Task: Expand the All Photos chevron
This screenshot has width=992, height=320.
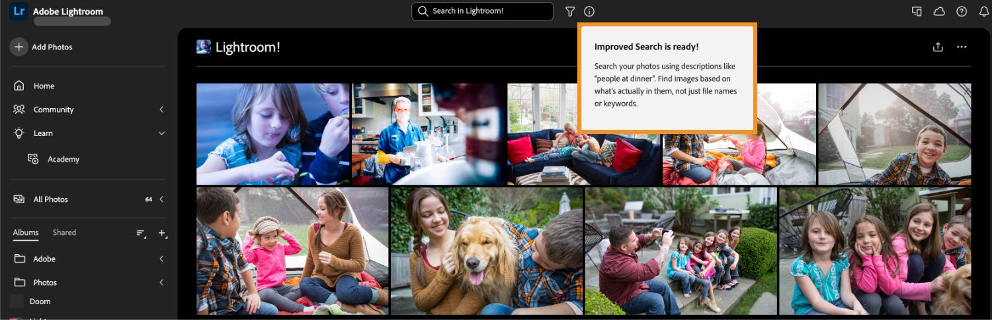Action: coord(161,199)
